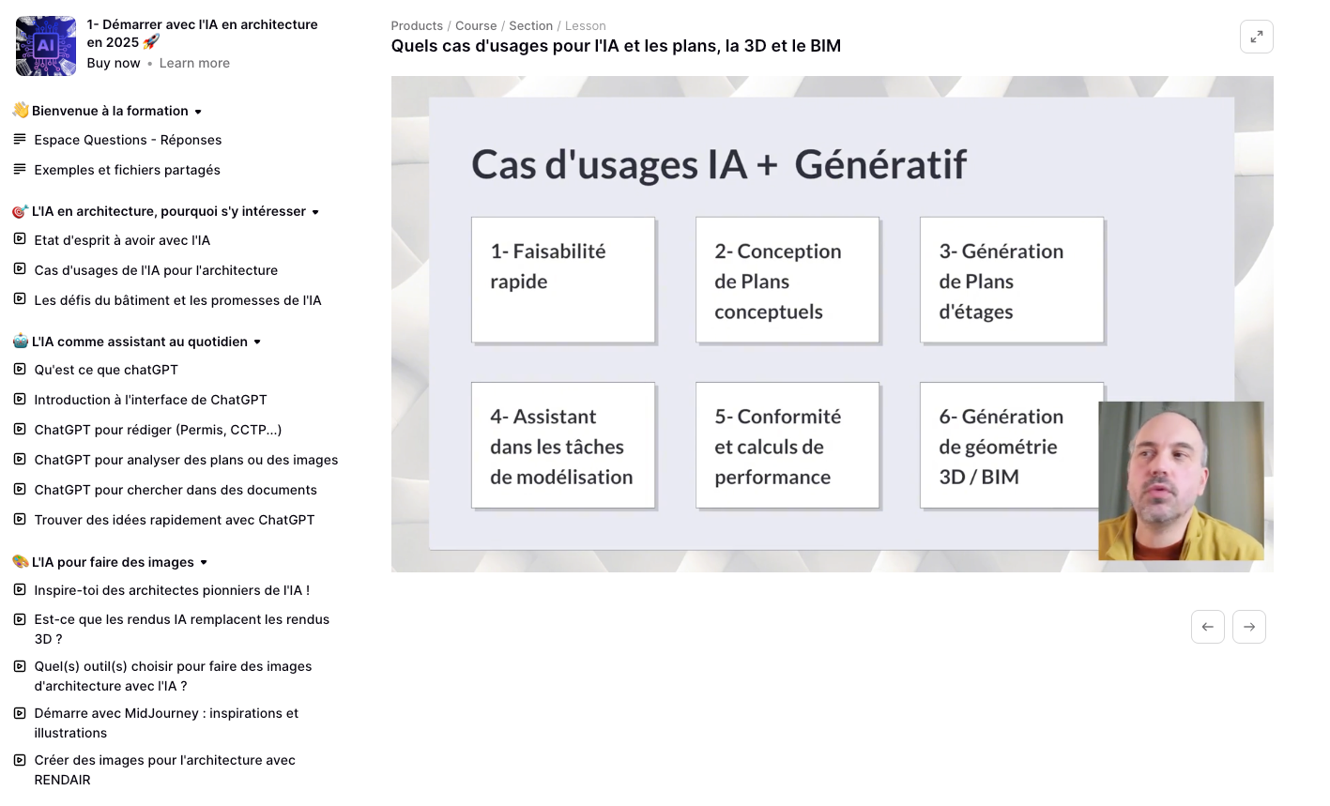
Task: Click the fullscreen expand icon
Action: click(x=1256, y=37)
